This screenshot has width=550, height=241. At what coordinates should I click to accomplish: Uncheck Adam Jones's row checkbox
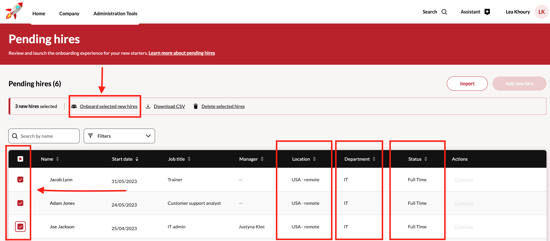pos(20,203)
